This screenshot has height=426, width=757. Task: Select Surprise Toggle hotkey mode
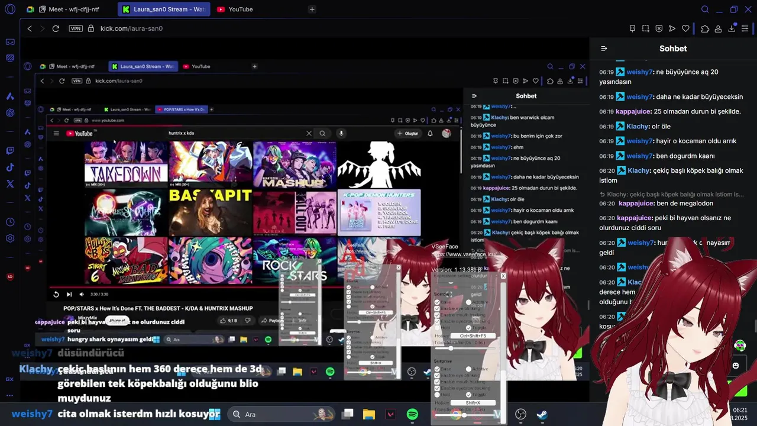[x=468, y=394]
